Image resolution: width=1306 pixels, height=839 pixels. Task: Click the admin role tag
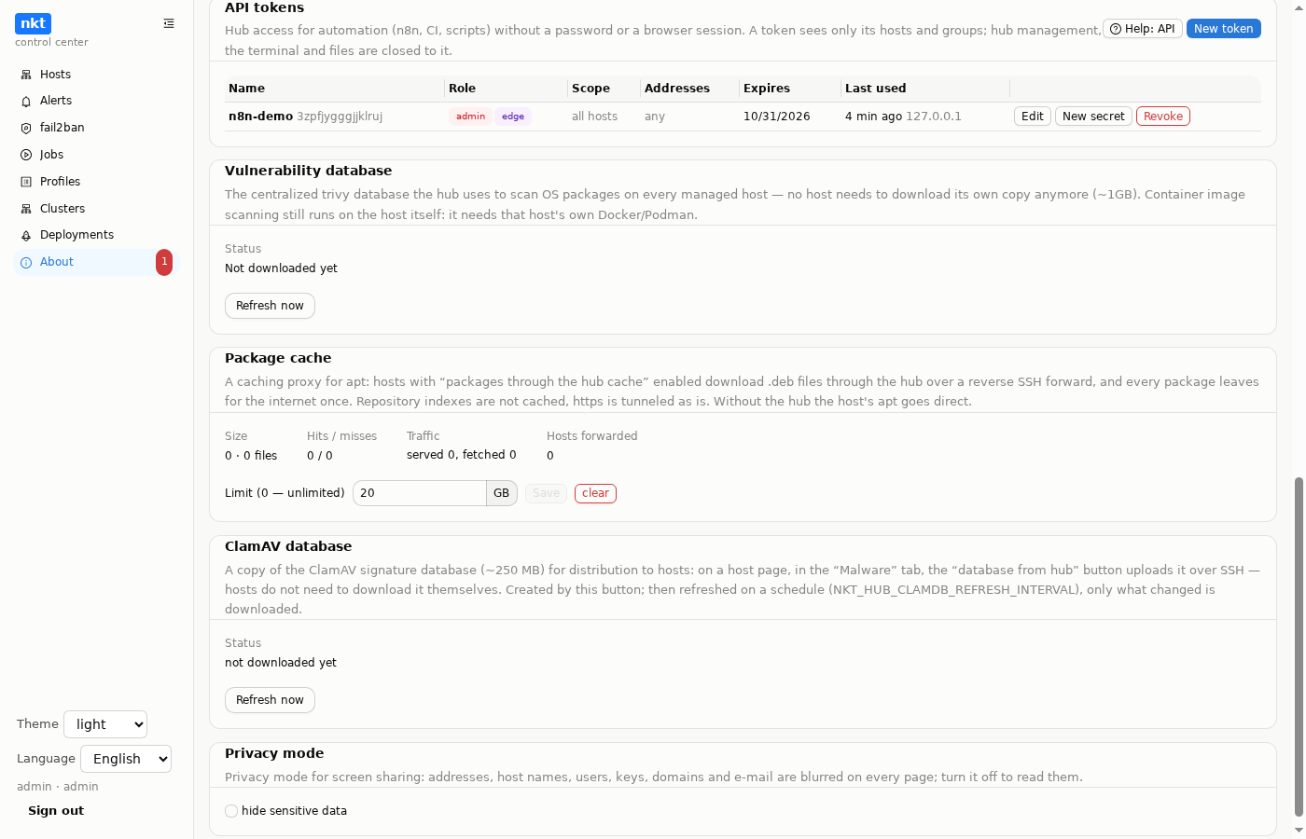(x=471, y=117)
